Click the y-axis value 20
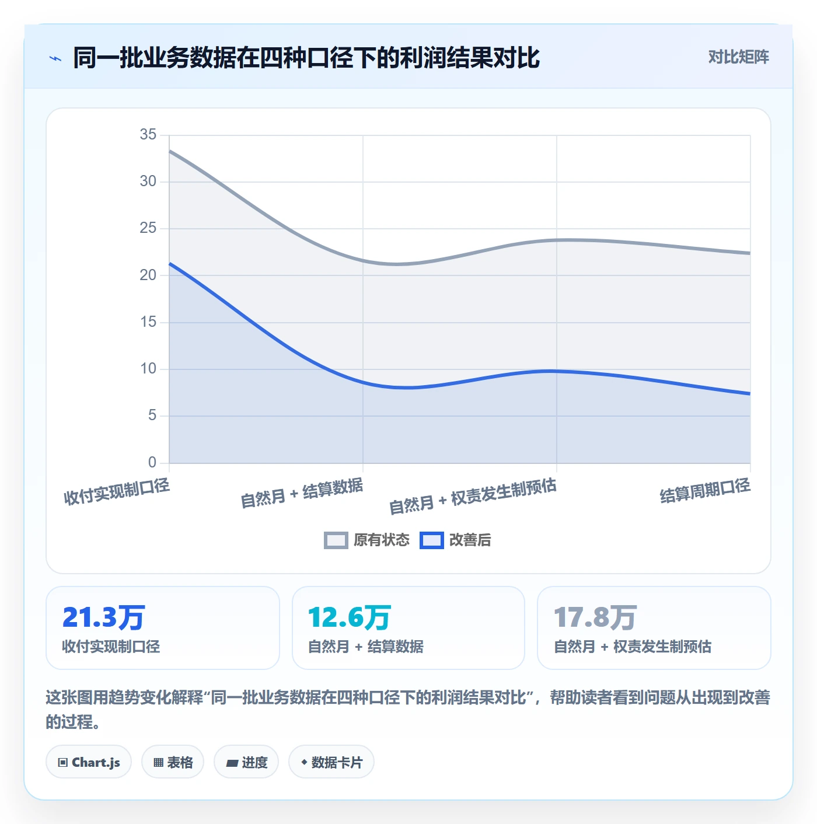This screenshot has width=817, height=824. pyautogui.click(x=148, y=275)
